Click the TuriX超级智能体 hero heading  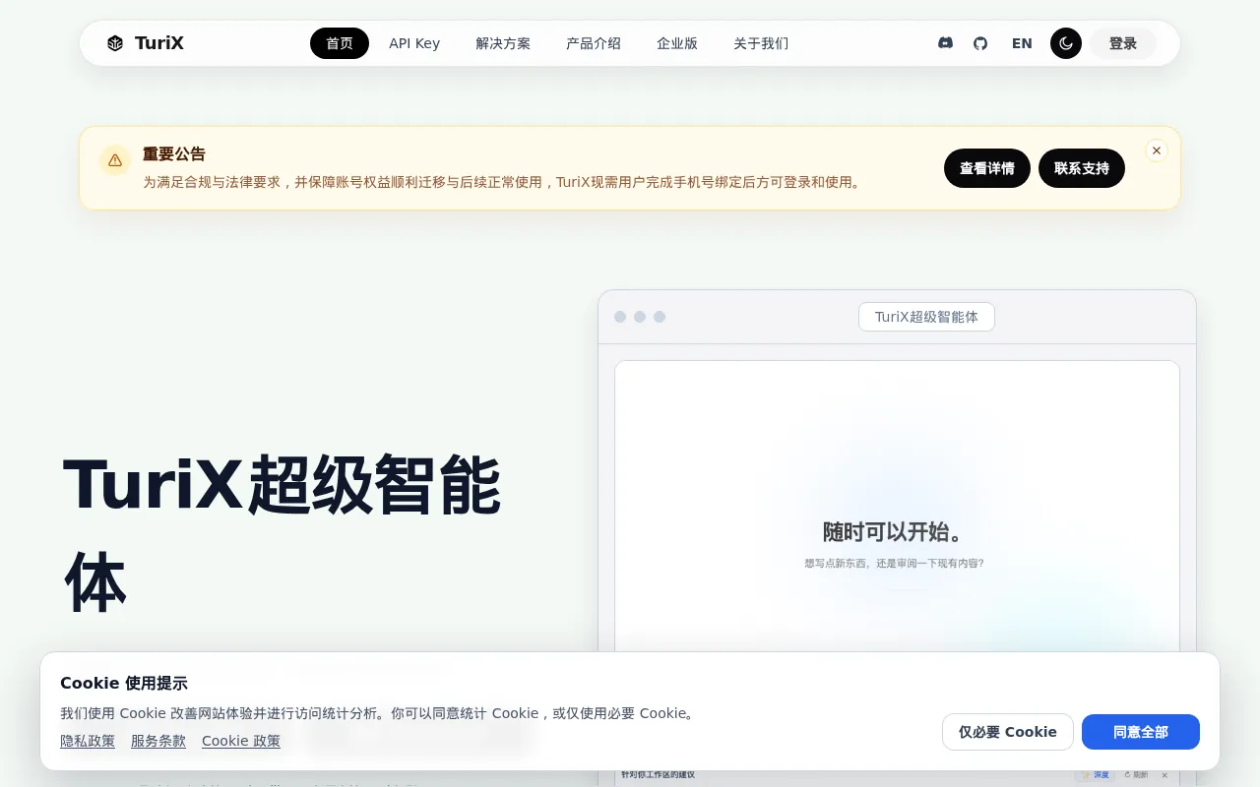coord(283,533)
